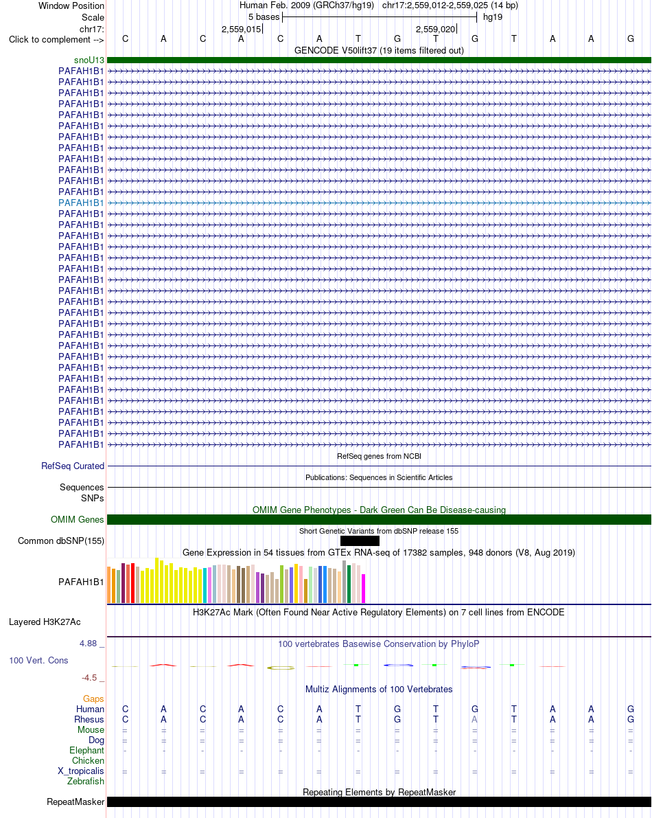652x818 pixels.
Task: Click the Rhesus species label
Action: coord(89,719)
